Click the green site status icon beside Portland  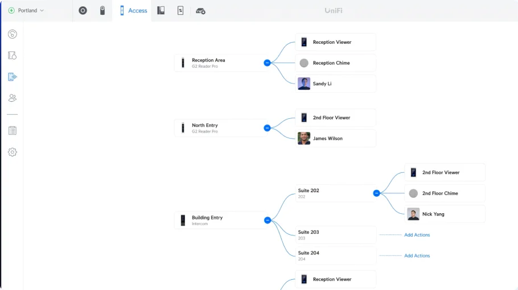coord(11,11)
